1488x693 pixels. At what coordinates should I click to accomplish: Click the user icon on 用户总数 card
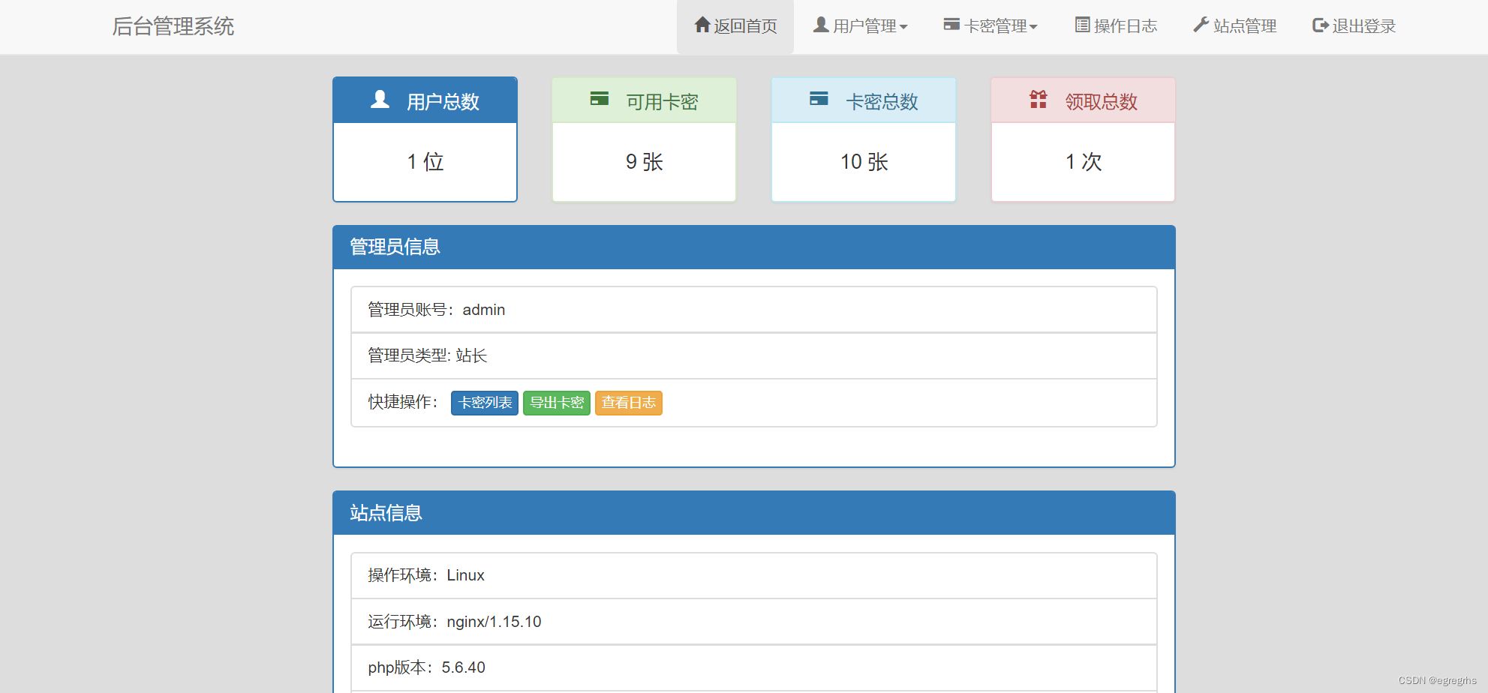379,98
